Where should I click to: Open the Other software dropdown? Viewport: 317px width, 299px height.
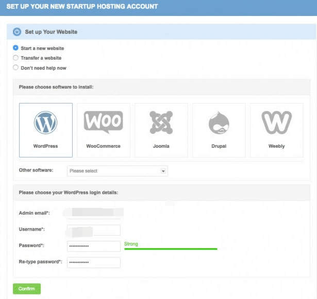(118, 171)
